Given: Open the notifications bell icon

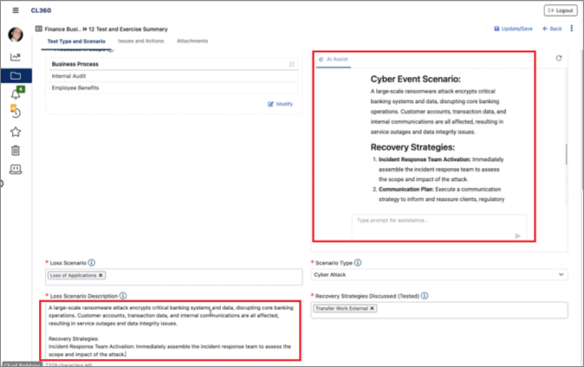Looking at the screenshot, I should coord(16,93).
